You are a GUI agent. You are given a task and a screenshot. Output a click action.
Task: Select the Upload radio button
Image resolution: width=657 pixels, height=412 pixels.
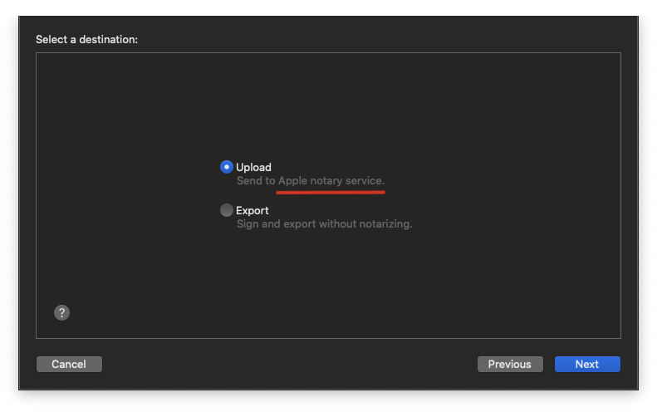click(x=226, y=167)
